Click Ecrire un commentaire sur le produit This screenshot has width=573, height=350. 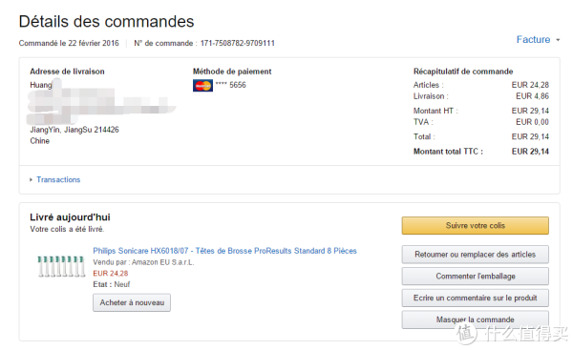coord(475,298)
